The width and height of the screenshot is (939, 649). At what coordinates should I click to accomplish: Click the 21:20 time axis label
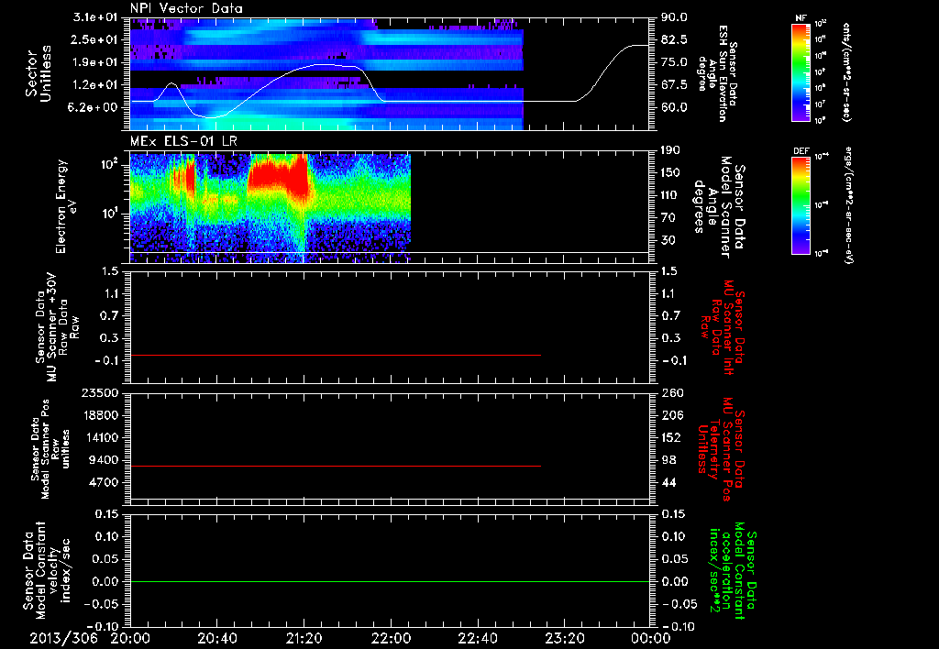pyautogui.click(x=304, y=638)
